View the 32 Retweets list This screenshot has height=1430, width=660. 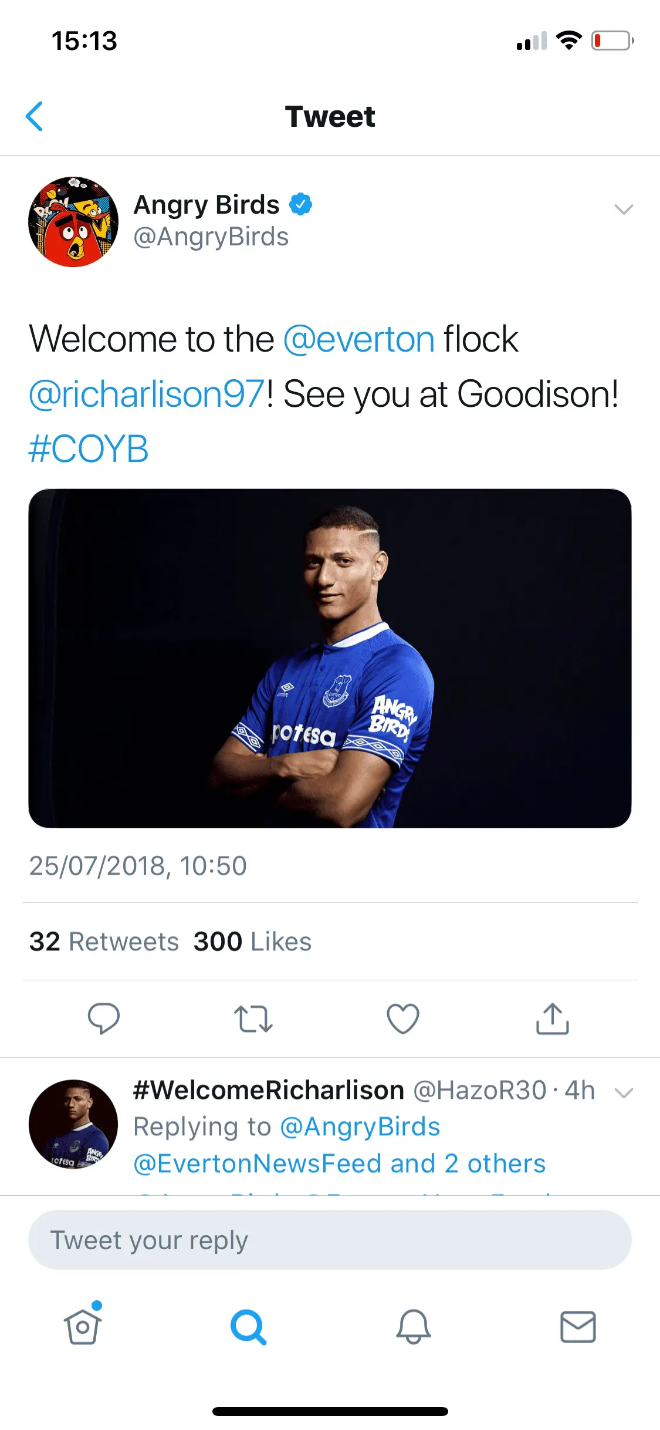pyautogui.click(x=104, y=942)
